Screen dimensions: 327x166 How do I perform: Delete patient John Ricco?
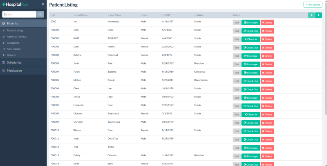pyautogui.click(x=267, y=31)
